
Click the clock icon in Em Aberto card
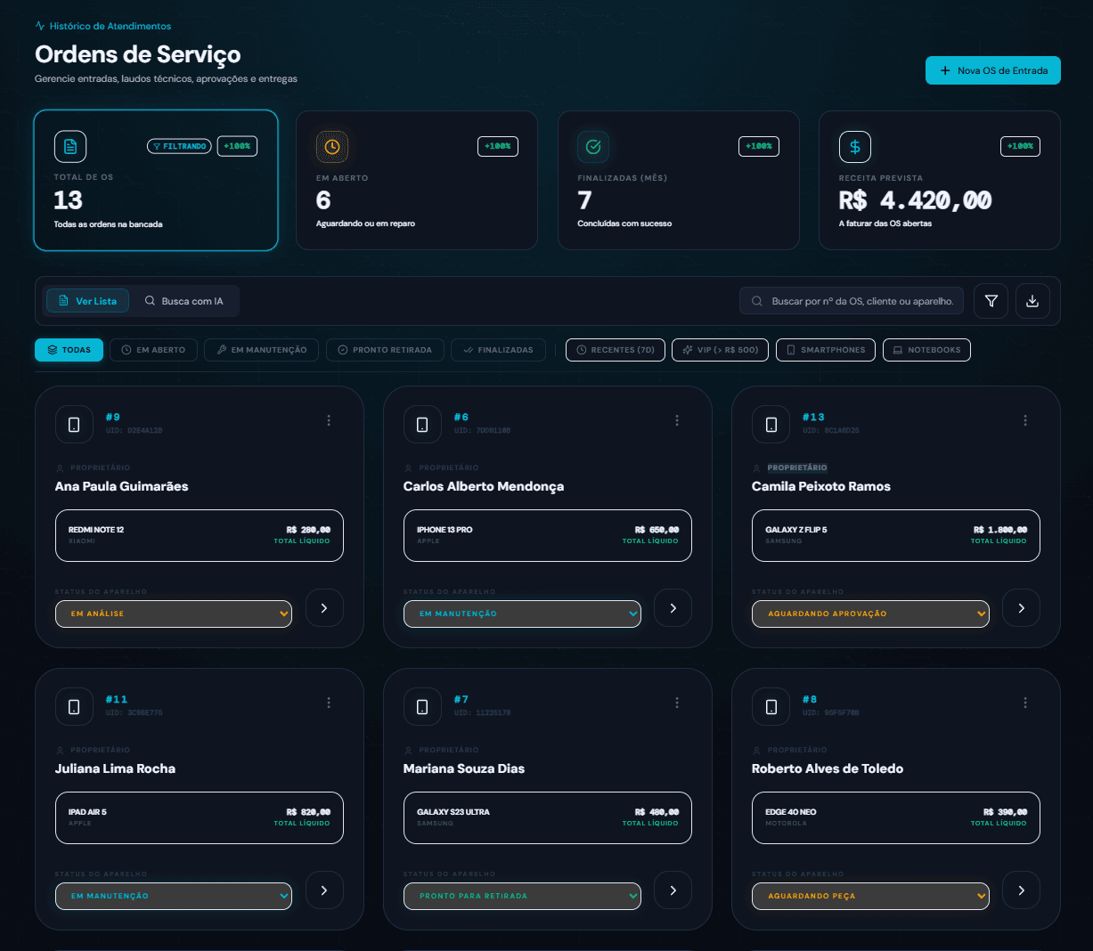point(332,147)
